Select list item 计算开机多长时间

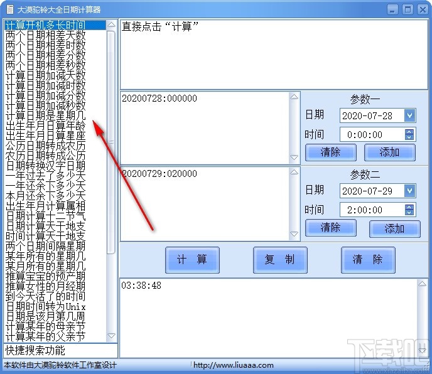[55, 25]
